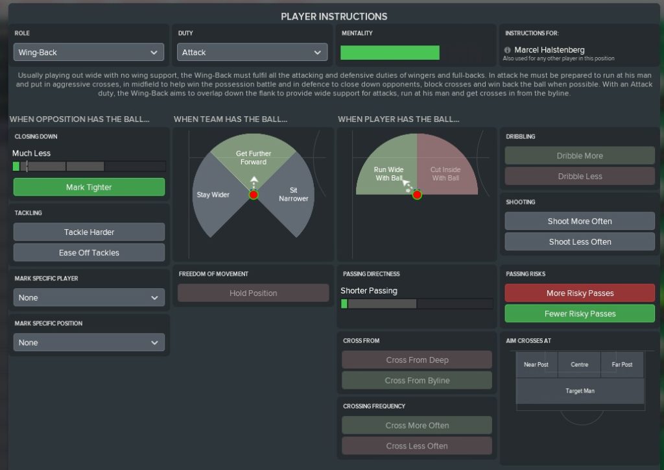The image size is (664, 470).
Task: Choose the Sit Narrower segment
Action: (x=294, y=195)
